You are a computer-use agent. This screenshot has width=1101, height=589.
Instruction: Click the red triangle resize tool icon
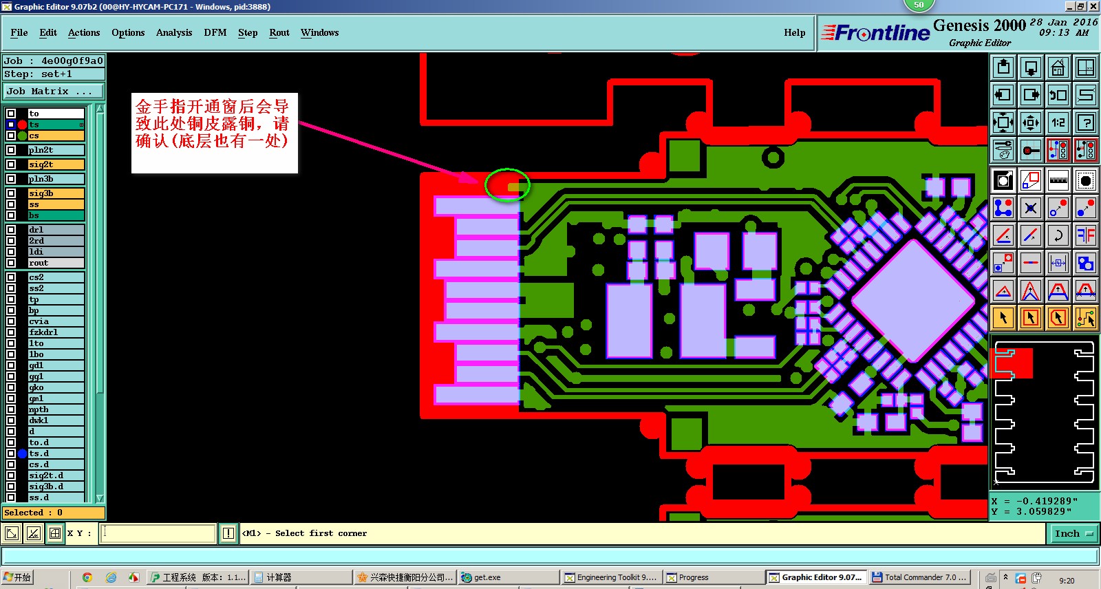point(1003,290)
